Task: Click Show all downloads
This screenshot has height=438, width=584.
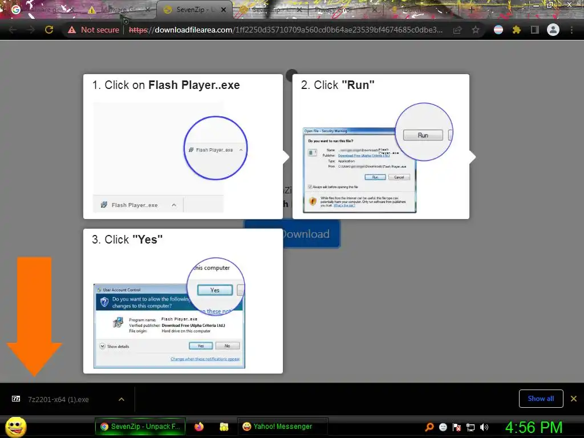Action: [541, 399]
